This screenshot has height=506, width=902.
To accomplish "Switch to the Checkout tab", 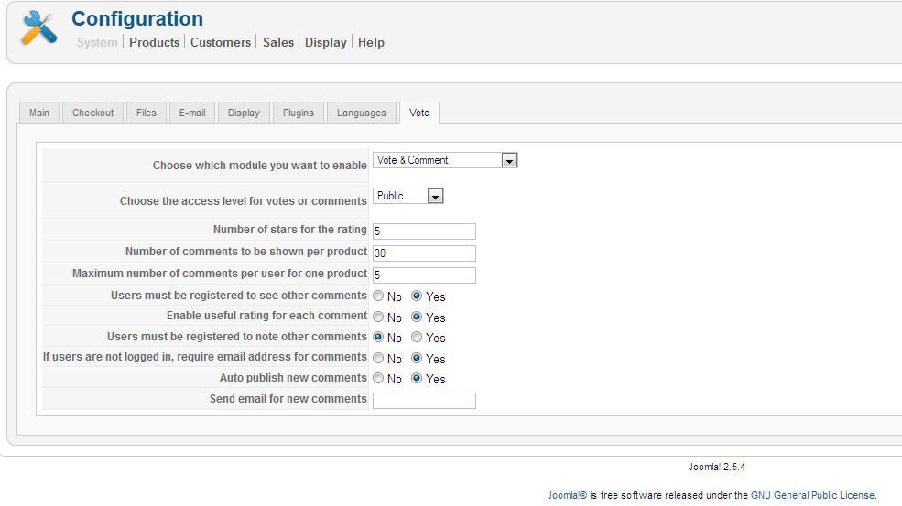I will [93, 113].
